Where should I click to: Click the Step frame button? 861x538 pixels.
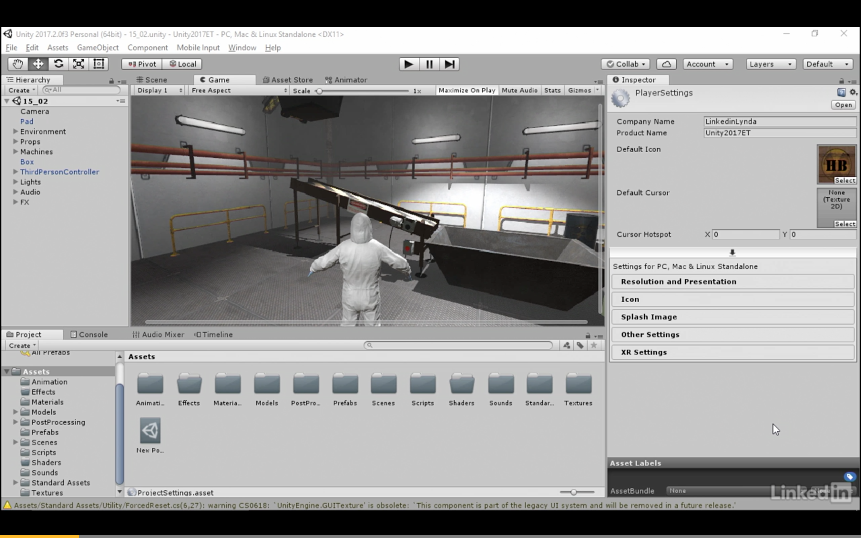click(449, 64)
